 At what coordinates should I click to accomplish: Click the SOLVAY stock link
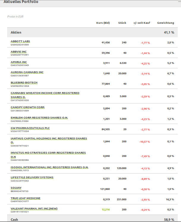pos(16,188)
